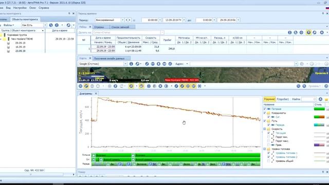Step the period back with the left arrow
The width and height of the screenshot is (329, 185).
[126, 20]
